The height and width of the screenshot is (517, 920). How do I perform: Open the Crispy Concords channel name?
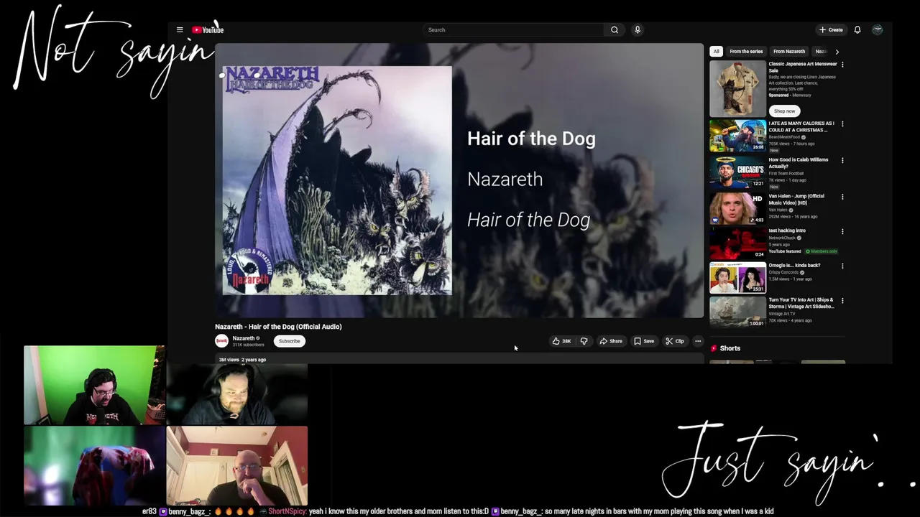(x=784, y=272)
